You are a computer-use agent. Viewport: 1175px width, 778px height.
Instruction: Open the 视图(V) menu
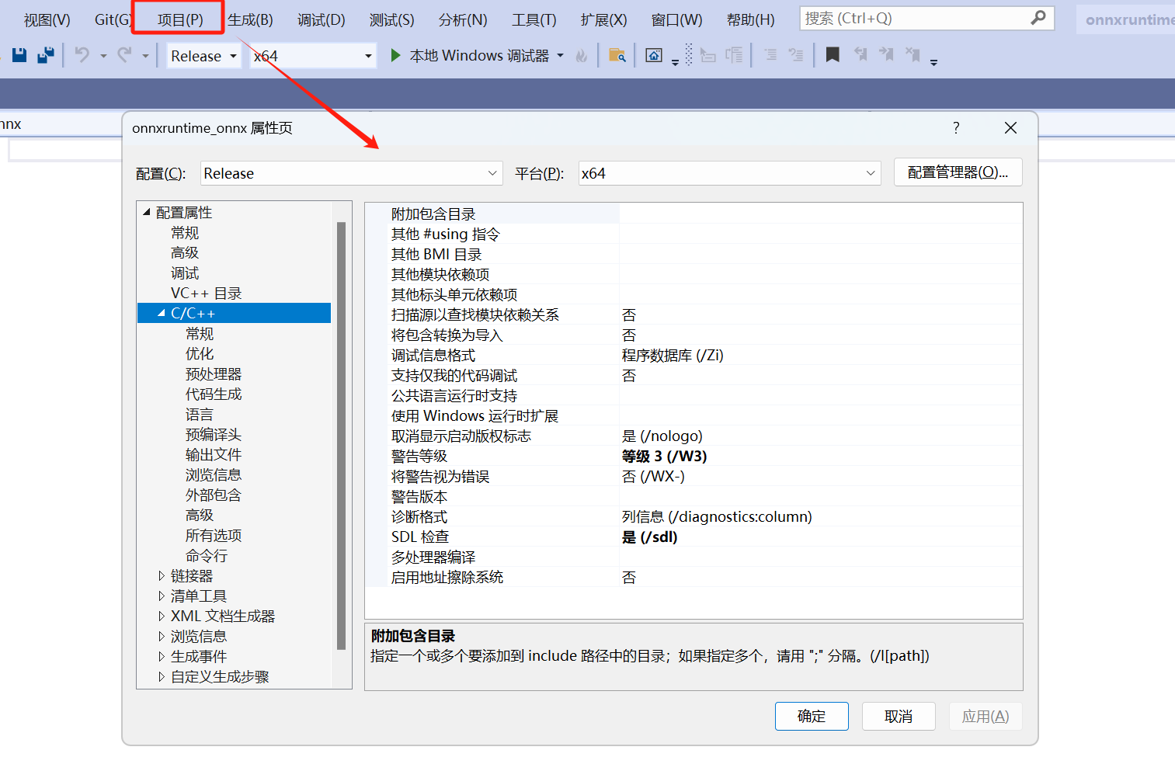click(47, 19)
